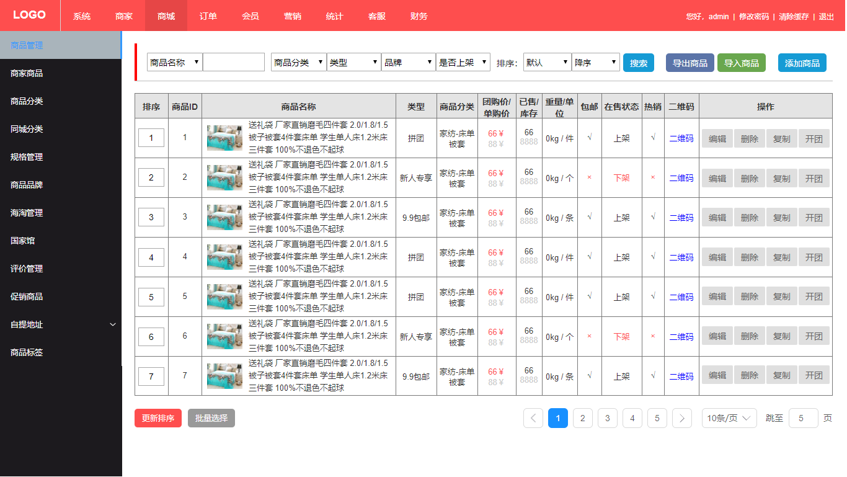Open the 客服 top menu
Viewport: 847px width, 477px height.
tap(377, 16)
